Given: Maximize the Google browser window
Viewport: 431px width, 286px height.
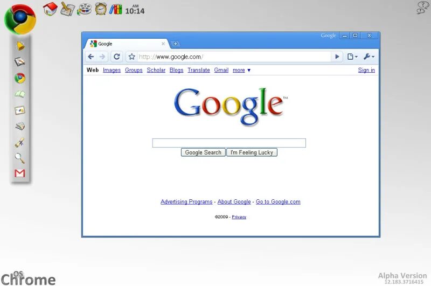Looking at the screenshot, I should click(x=355, y=36).
